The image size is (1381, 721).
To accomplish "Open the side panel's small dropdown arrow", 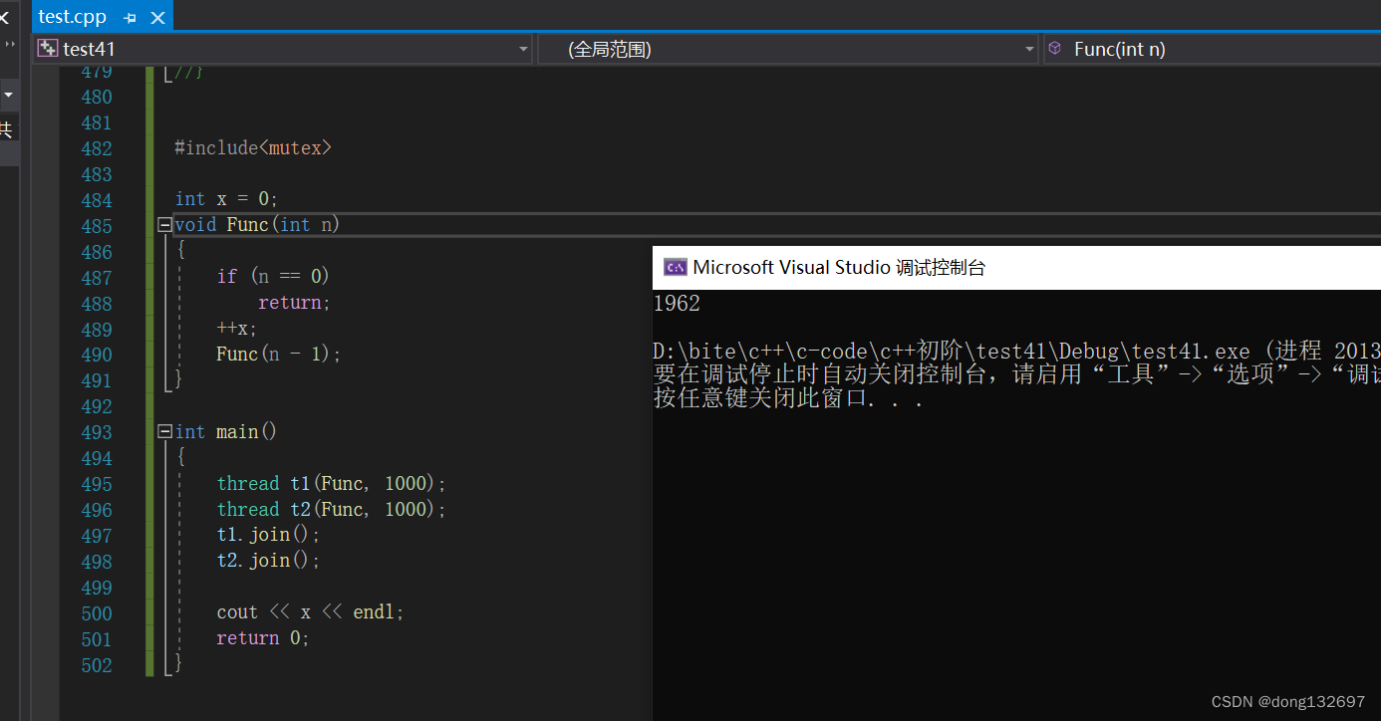I will pos(9,96).
